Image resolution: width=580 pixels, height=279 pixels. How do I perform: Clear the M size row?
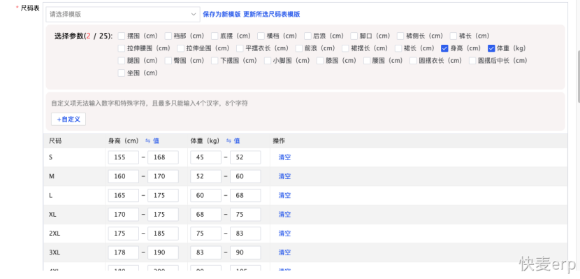pyautogui.click(x=284, y=176)
